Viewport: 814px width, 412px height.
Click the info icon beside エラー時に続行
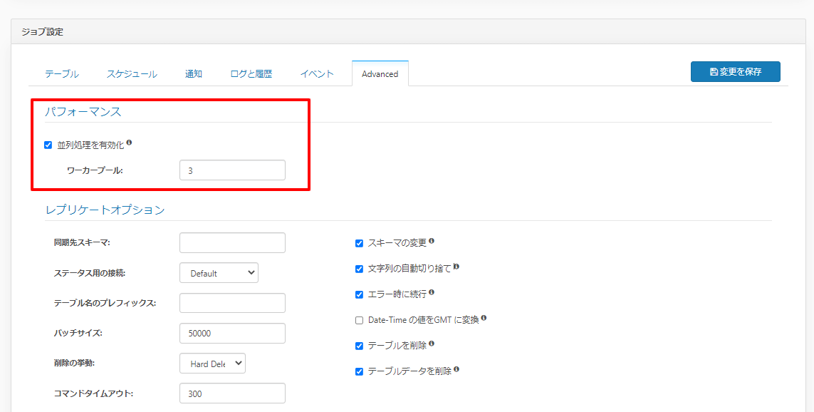pos(432,292)
